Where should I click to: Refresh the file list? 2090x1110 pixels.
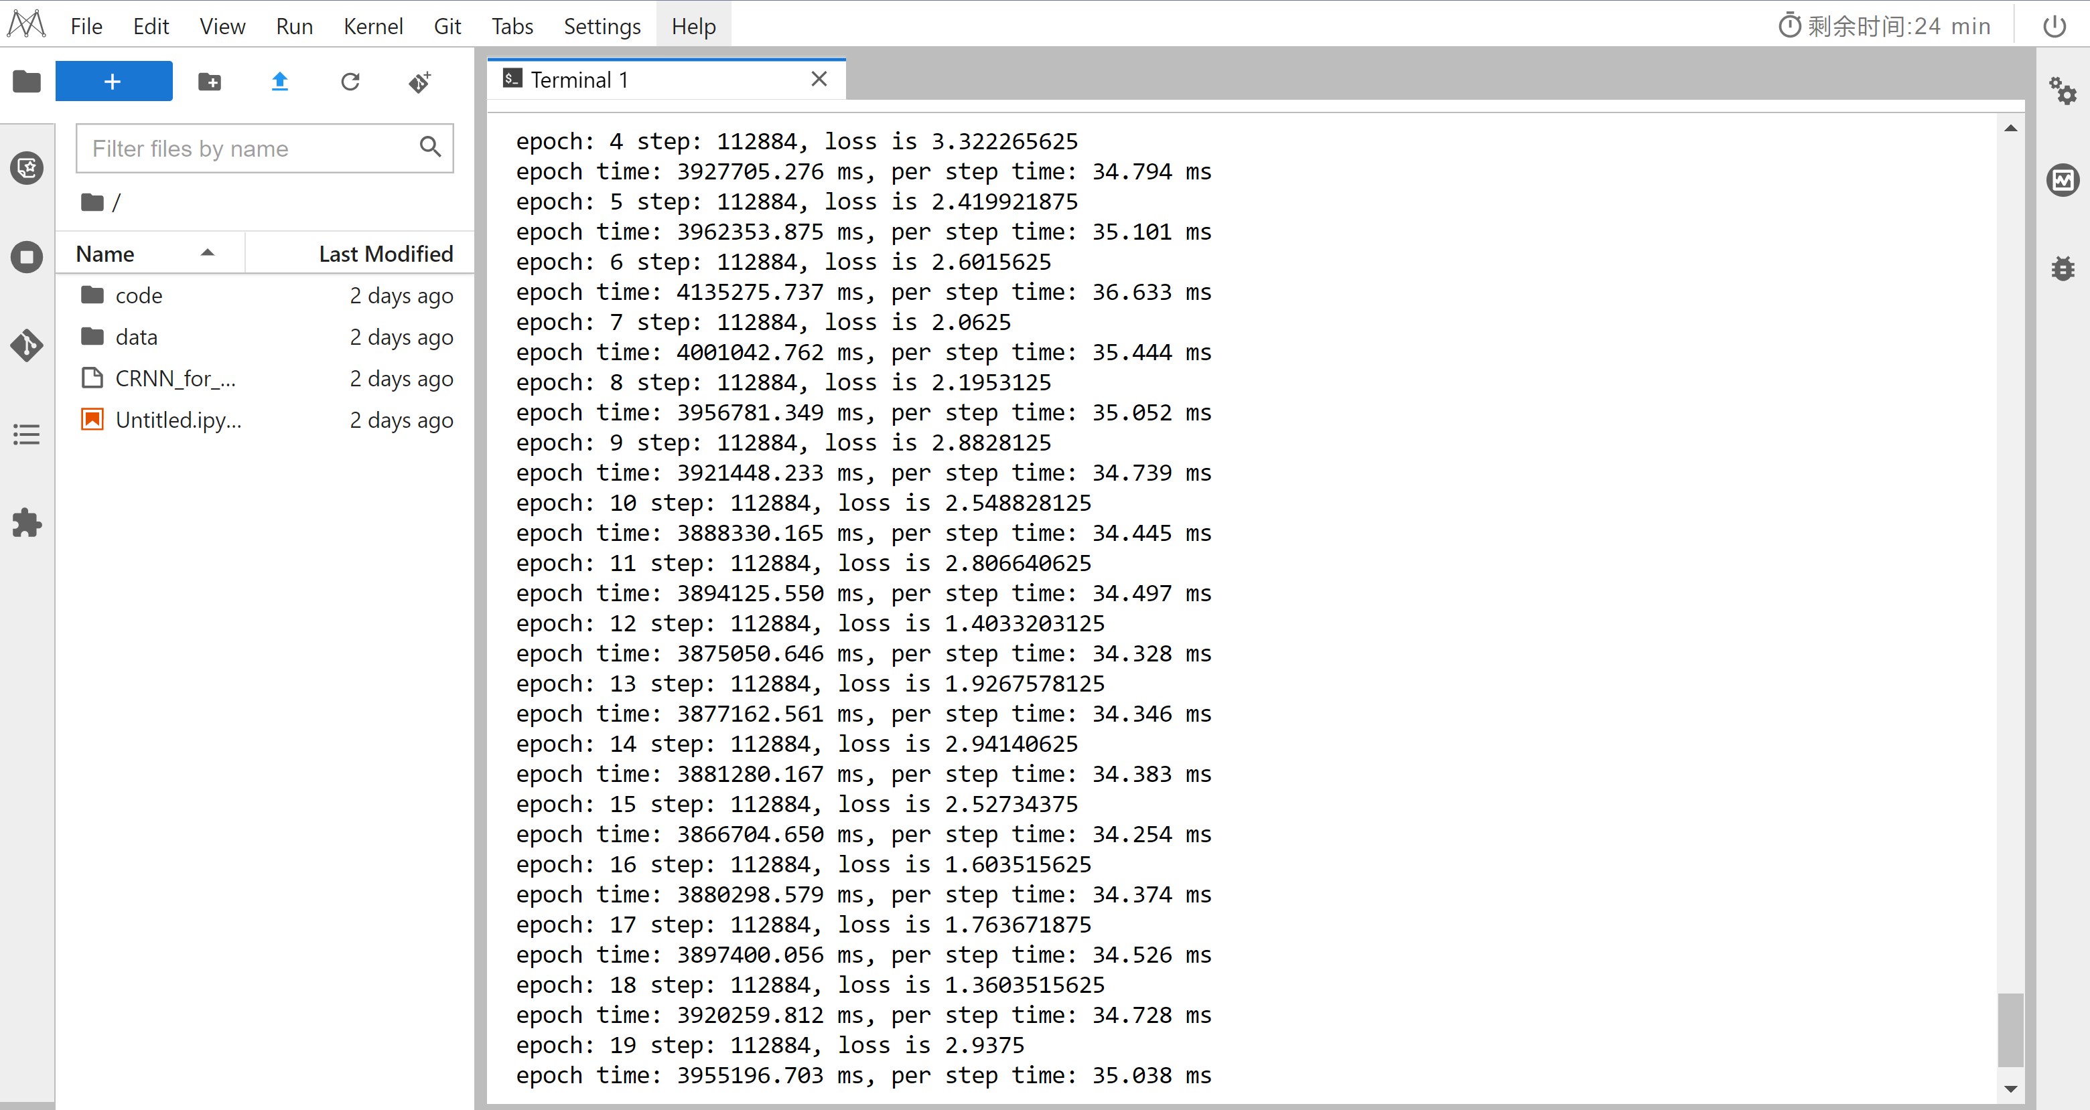click(x=350, y=81)
